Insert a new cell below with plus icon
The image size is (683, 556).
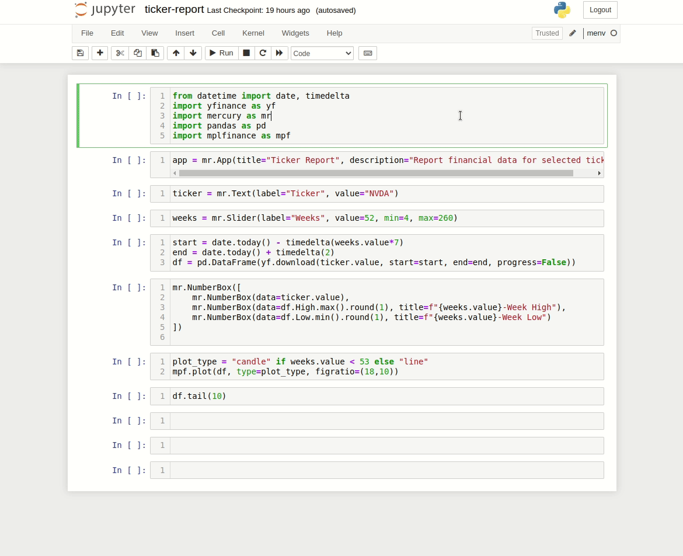point(100,53)
